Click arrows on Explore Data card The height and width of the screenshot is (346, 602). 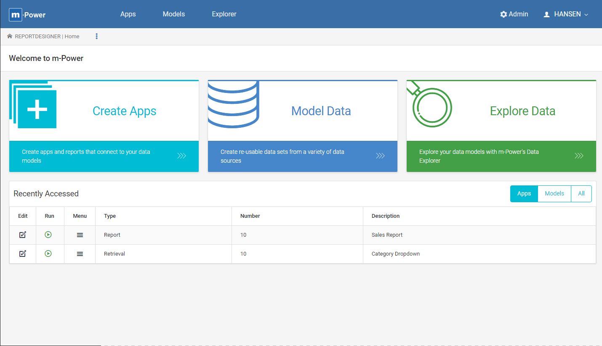coord(579,156)
